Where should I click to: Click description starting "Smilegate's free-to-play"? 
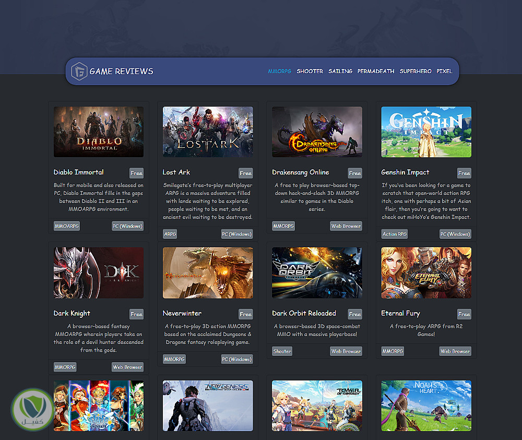coord(208,201)
